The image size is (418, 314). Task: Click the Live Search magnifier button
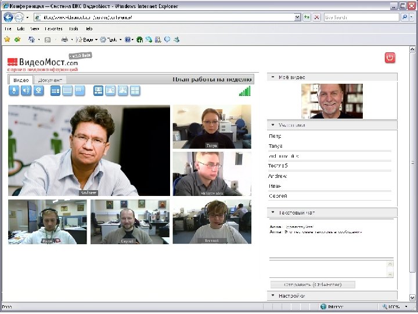405,17
